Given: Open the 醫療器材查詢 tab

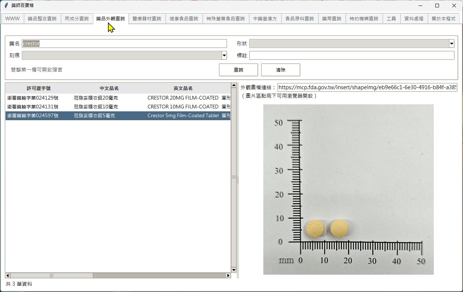Looking at the screenshot, I should (x=147, y=19).
